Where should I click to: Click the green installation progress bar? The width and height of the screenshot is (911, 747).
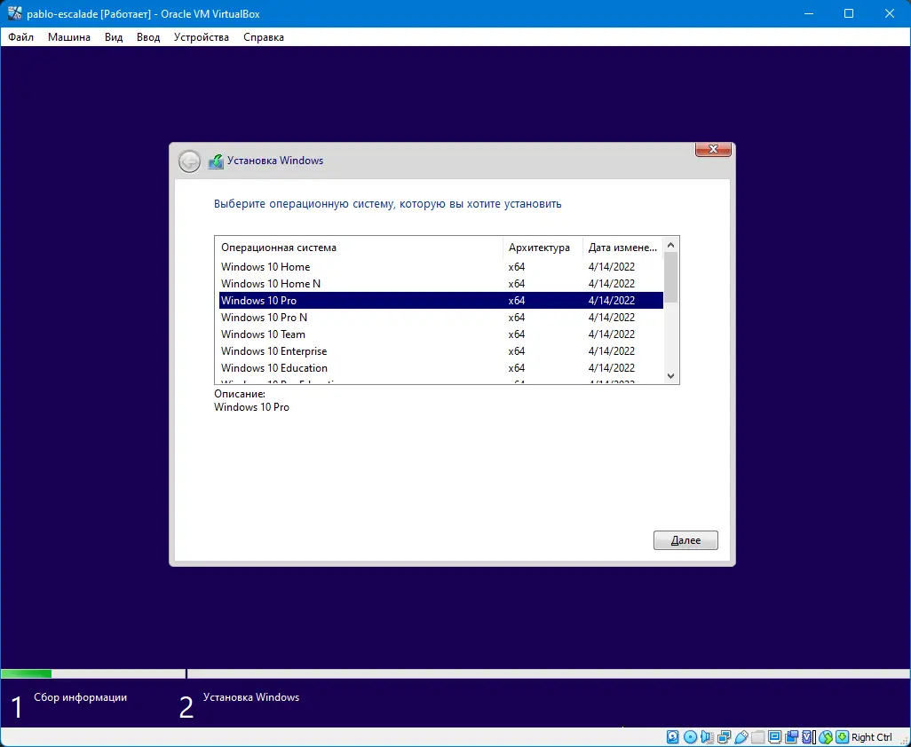click(x=26, y=674)
